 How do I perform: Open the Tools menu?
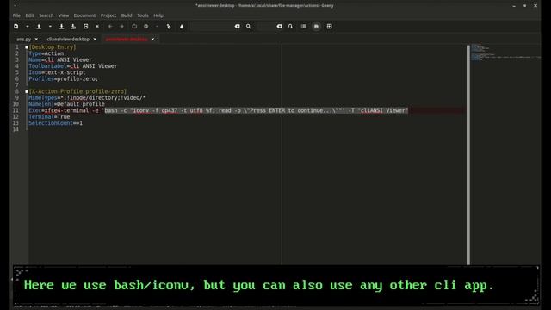point(143,15)
